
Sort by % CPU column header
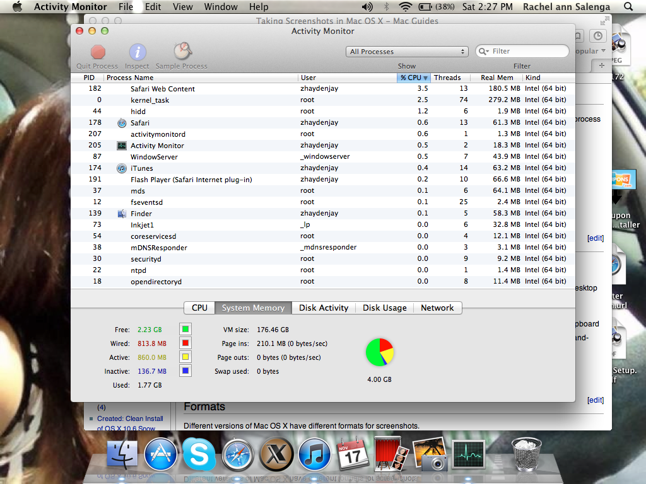pos(414,78)
